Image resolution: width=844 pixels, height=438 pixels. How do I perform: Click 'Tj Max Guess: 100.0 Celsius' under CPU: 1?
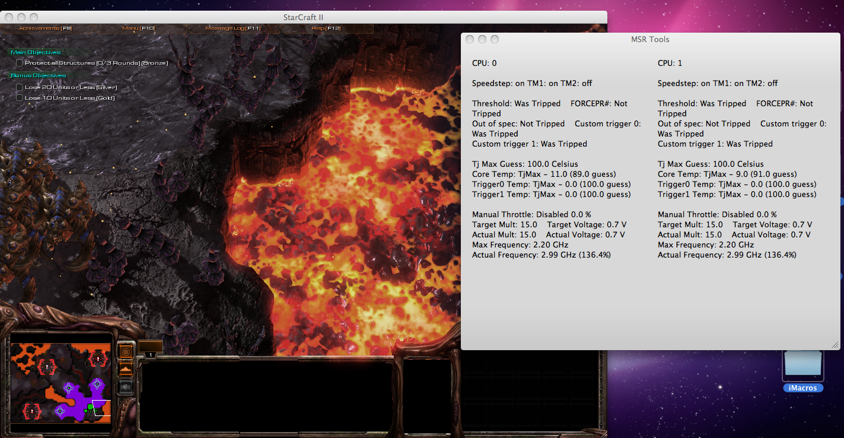(711, 164)
